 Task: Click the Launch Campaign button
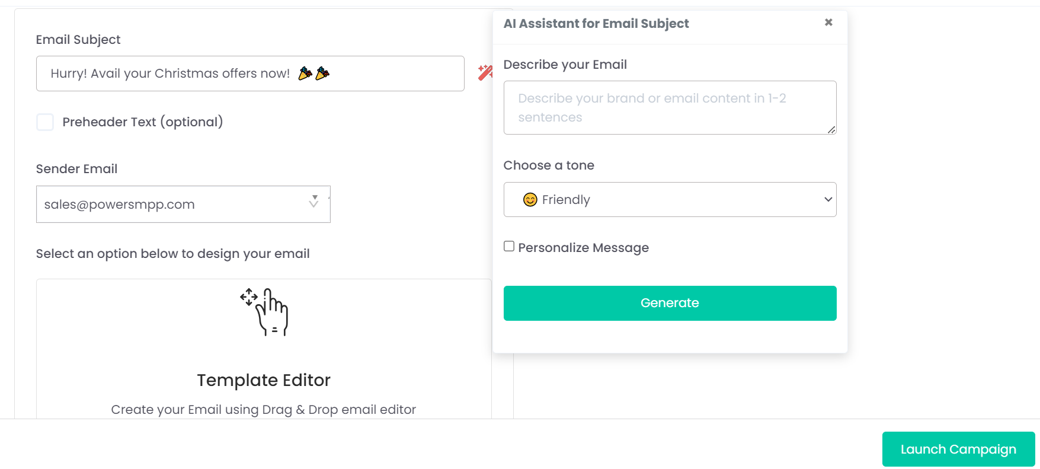click(958, 449)
